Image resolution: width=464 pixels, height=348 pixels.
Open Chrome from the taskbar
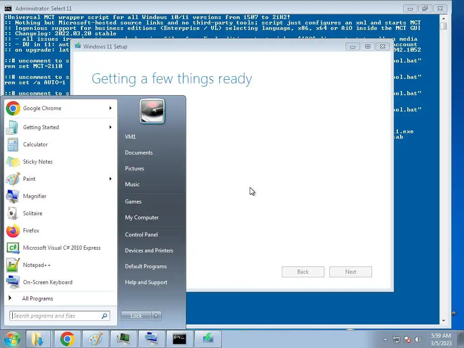(67, 339)
